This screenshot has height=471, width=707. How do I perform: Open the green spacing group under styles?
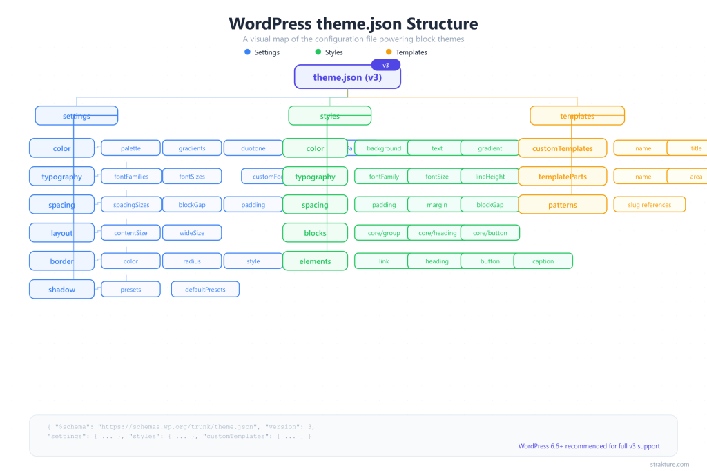click(315, 205)
